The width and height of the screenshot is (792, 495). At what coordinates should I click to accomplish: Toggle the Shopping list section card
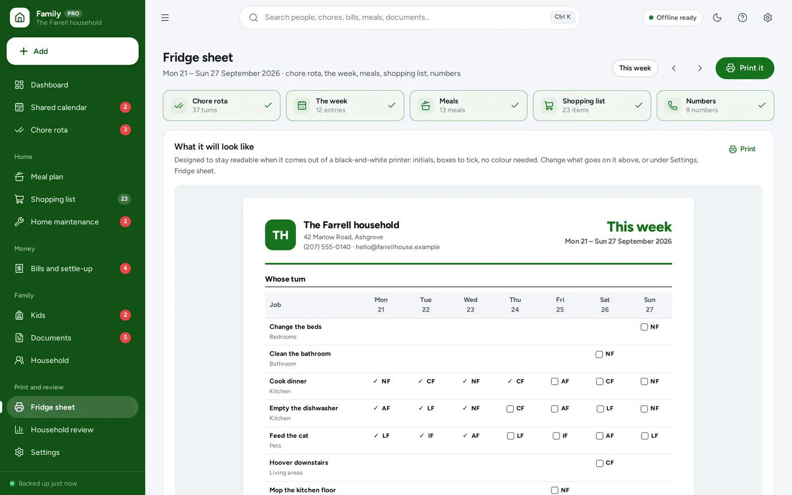592,105
